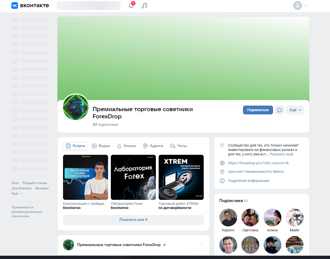Click Показать все 4 button
The width and height of the screenshot is (330, 259).
tap(133, 220)
